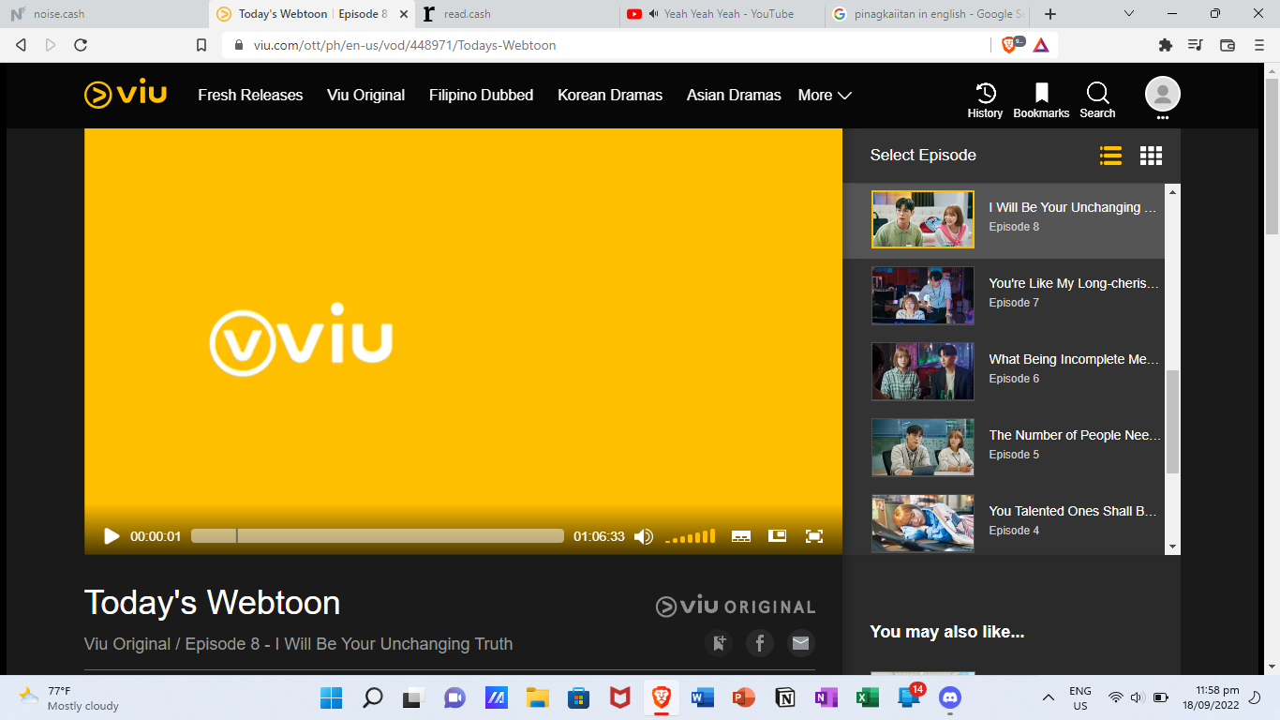Share episode on Facebook
This screenshot has width=1280, height=720.
point(760,643)
